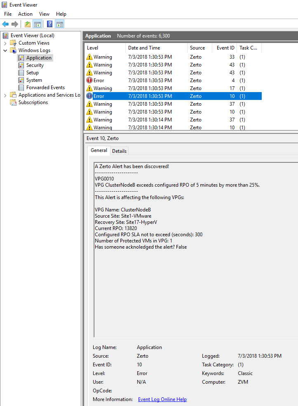This screenshot has height=406, width=298.
Task: Click 'Number of events: 6,300' header text
Action: click(x=143, y=36)
